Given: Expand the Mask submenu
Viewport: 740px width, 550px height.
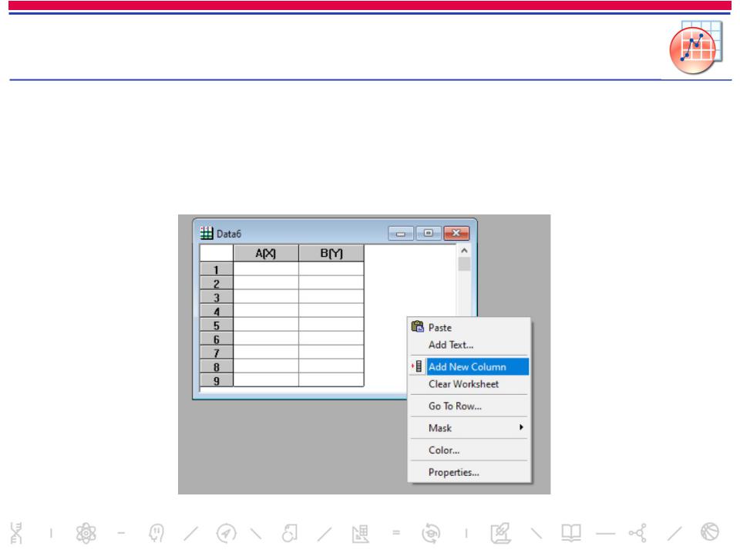Looking at the screenshot, I should pos(469,428).
